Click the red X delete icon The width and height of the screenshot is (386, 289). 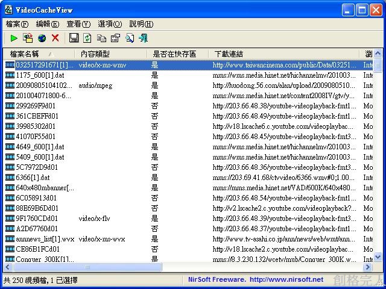[x=55, y=38]
